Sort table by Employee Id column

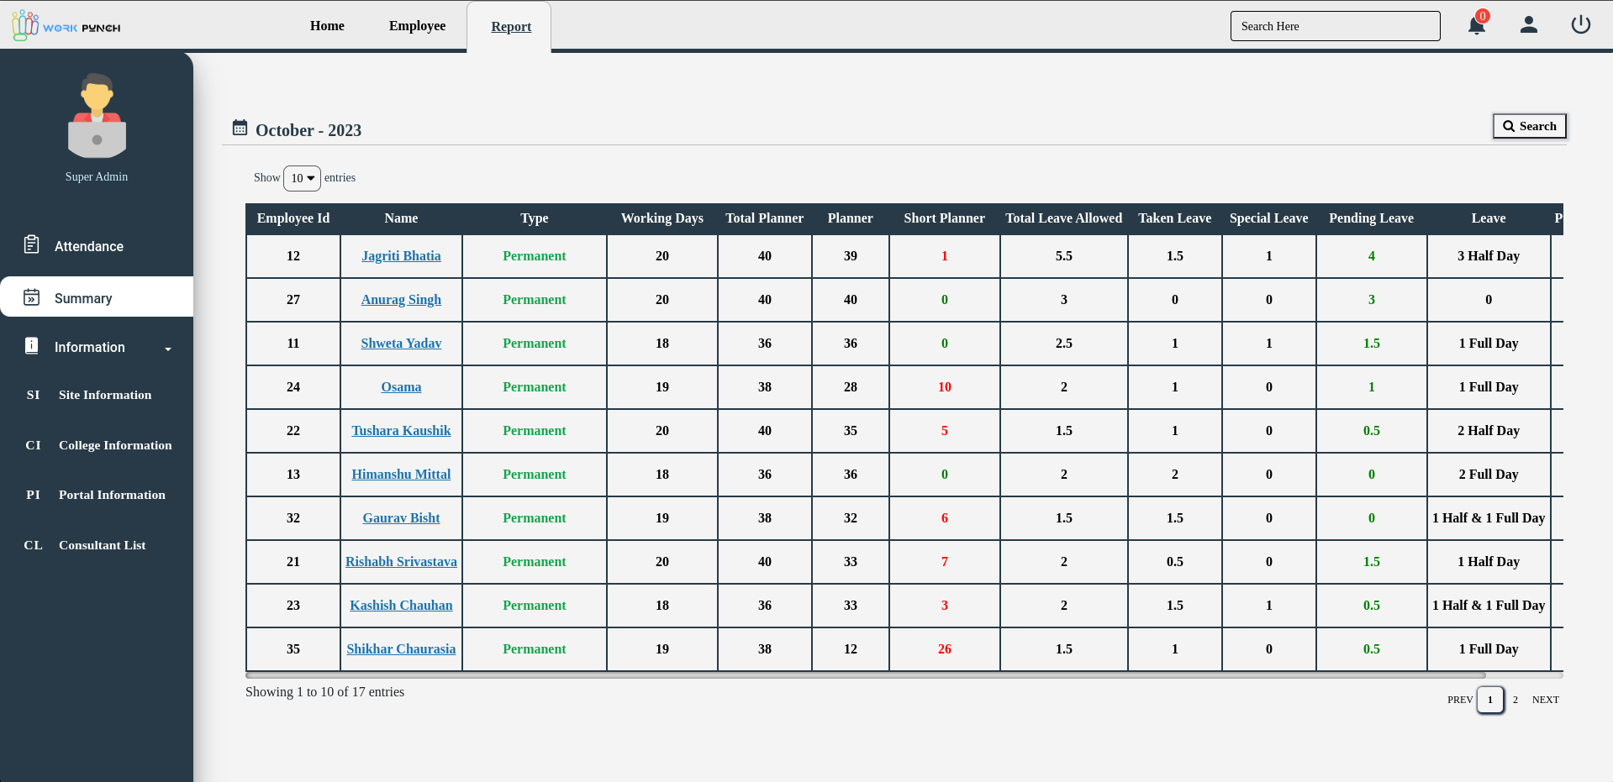pyautogui.click(x=293, y=218)
